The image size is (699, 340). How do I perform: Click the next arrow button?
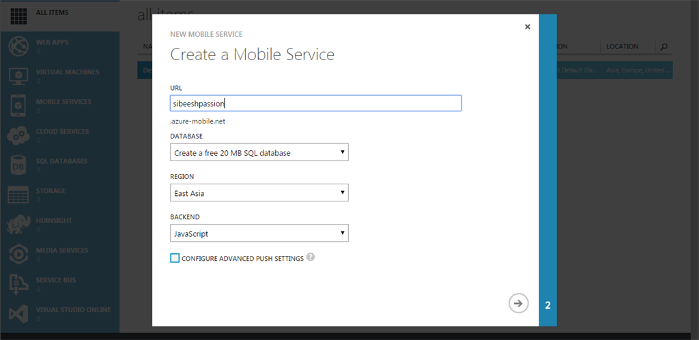coord(518,303)
